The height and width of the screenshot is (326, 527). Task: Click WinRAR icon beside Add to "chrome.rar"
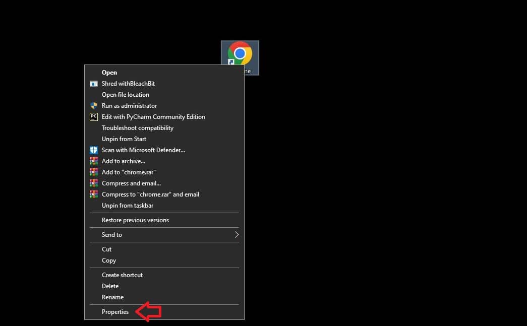tap(94, 172)
